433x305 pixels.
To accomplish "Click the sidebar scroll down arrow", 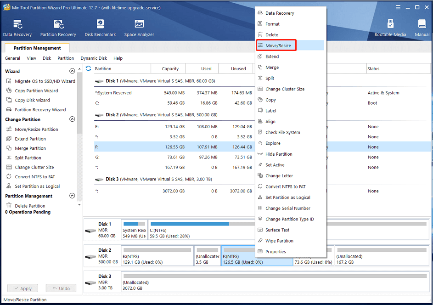I will click(79, 205).
